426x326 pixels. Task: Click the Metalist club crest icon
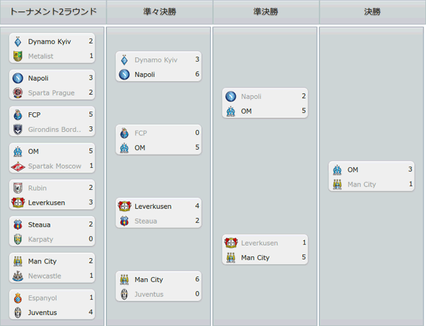pyautogui.click(x=18, y=56)
